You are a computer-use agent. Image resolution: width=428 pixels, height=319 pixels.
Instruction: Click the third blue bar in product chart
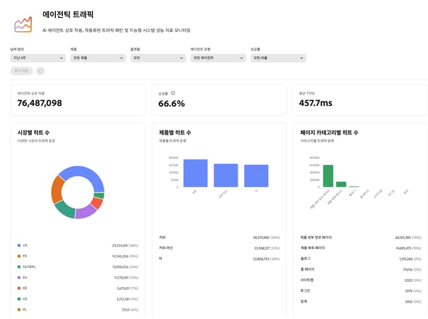point(256,176)
